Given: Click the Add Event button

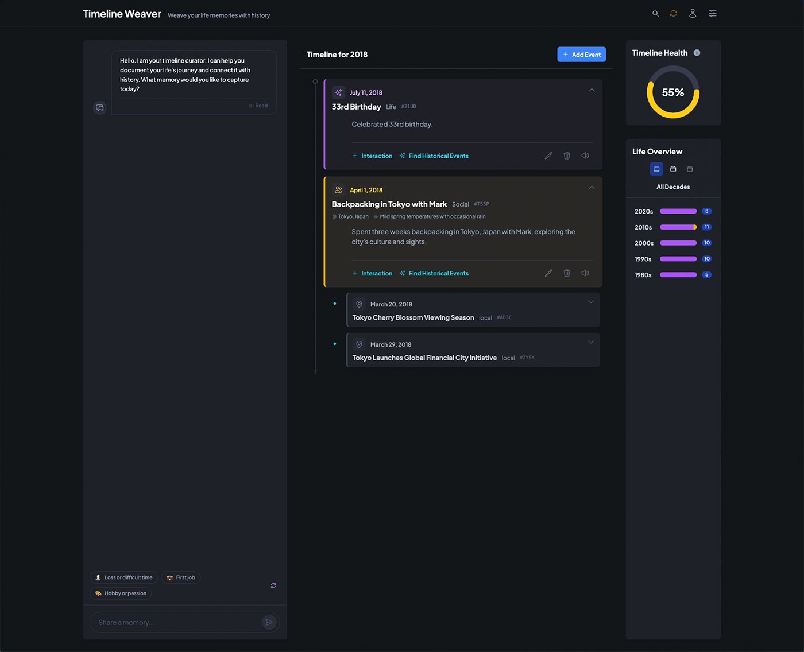Looking at the screenshot, I should click(x=581, y=54).
